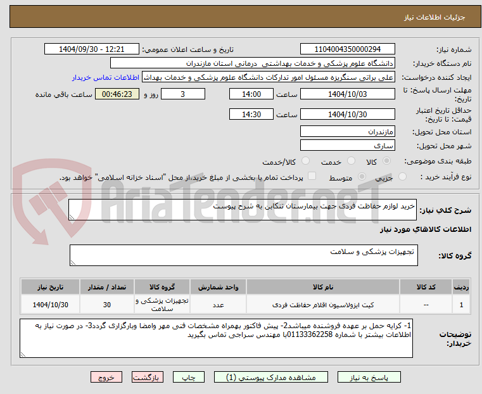Click the ردیف column header
This screenshot has height=394, width=482.
tap(461, 287)
